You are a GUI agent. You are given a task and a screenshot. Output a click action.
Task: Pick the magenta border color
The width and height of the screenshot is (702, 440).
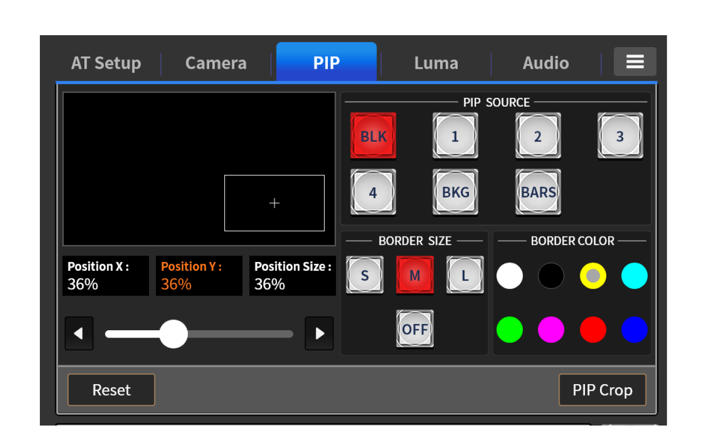pyautogui.click(x=551, y=330)
